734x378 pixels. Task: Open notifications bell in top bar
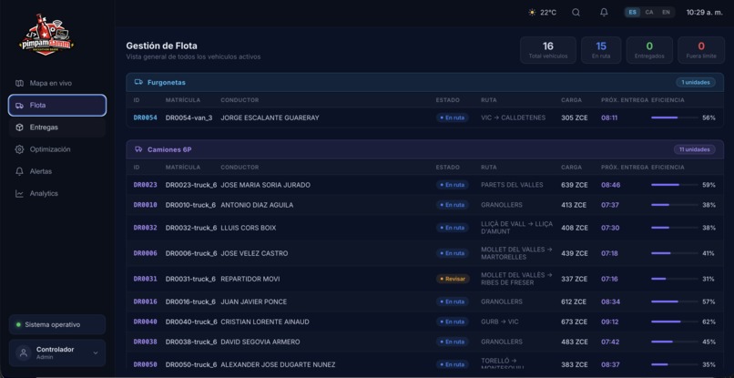coord(604,13)
